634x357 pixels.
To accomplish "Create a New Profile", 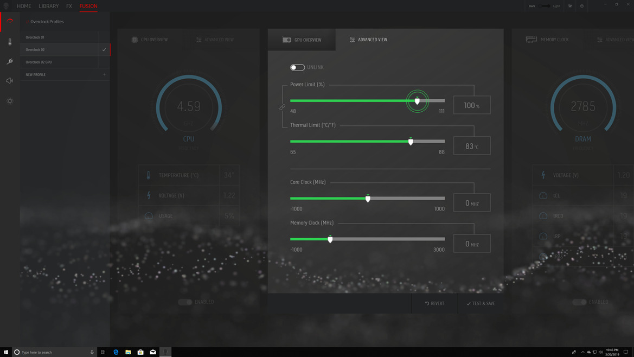I will (x=65, y=74).
